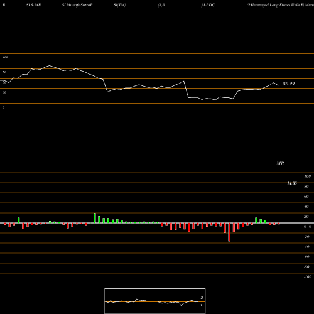Click the MR panel title label
Viewport: 314px width, 314px height.
280,163
